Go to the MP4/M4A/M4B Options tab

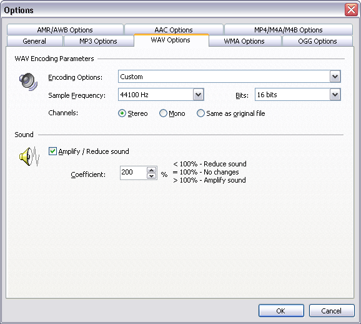tap(289, 30)
